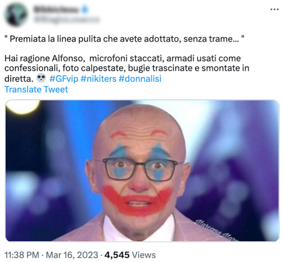Click the Views label
Screen dimensions: 284x262
(144, 255)
